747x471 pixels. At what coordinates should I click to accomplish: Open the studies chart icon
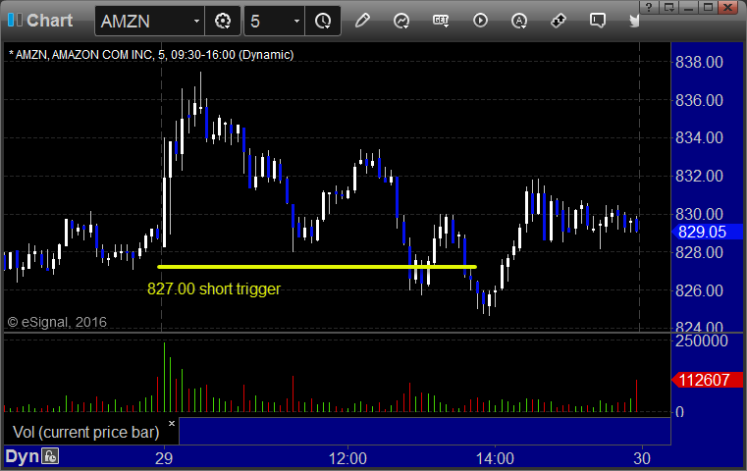[401, 21]
